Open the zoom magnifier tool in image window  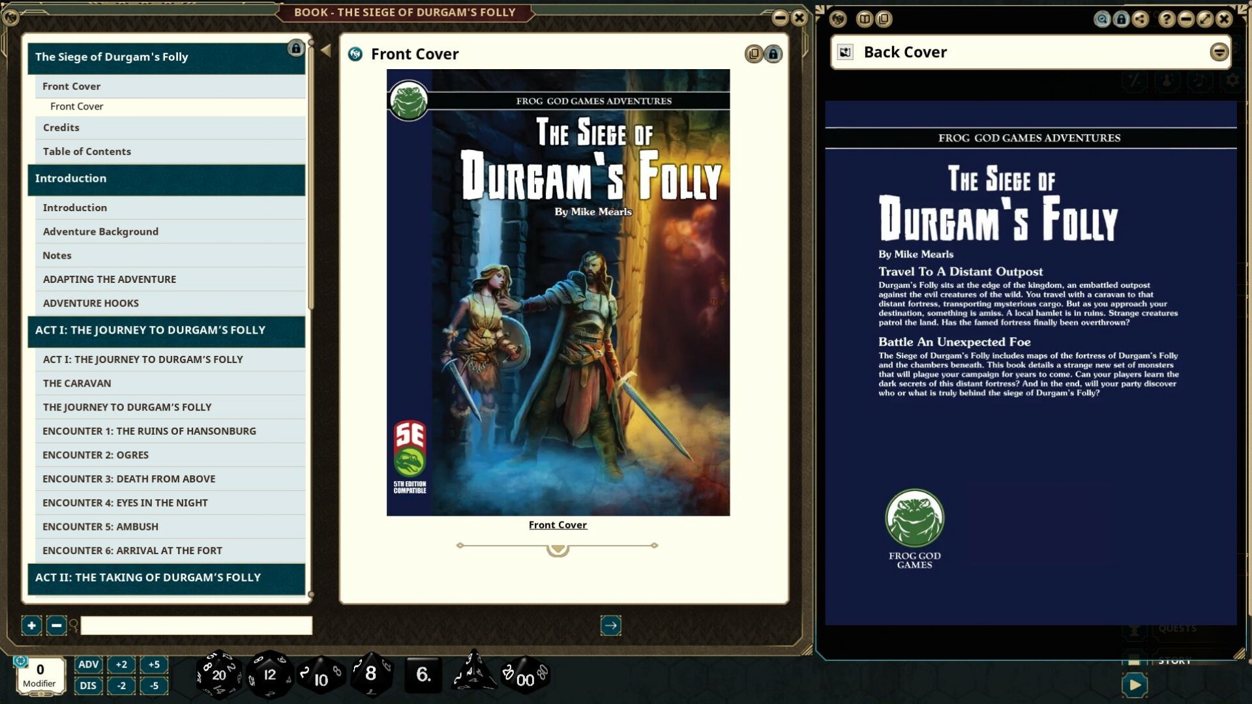pos(1101,19)
